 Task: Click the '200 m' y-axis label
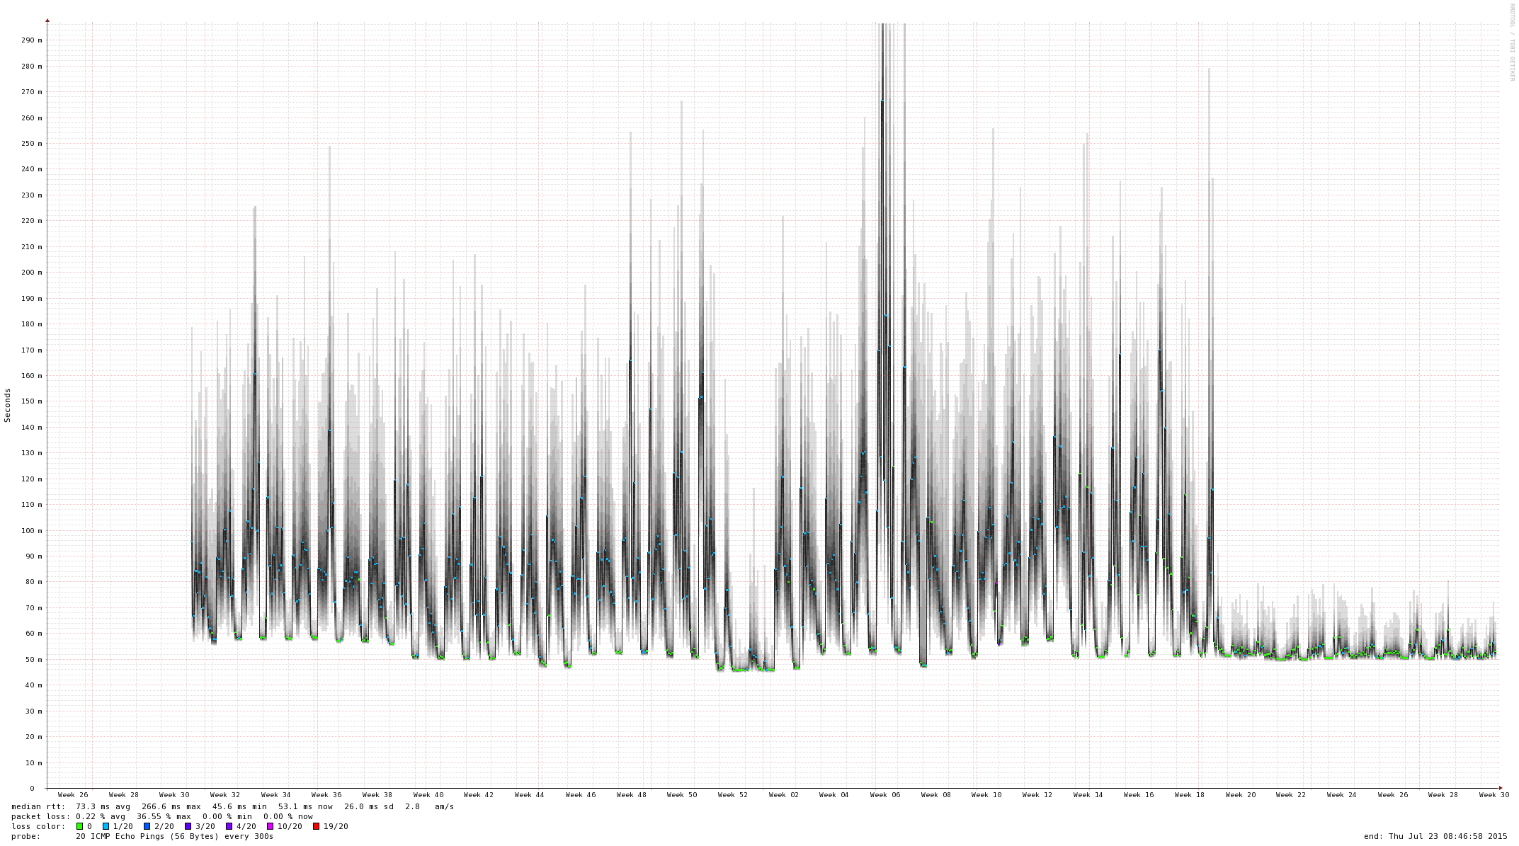32,273
